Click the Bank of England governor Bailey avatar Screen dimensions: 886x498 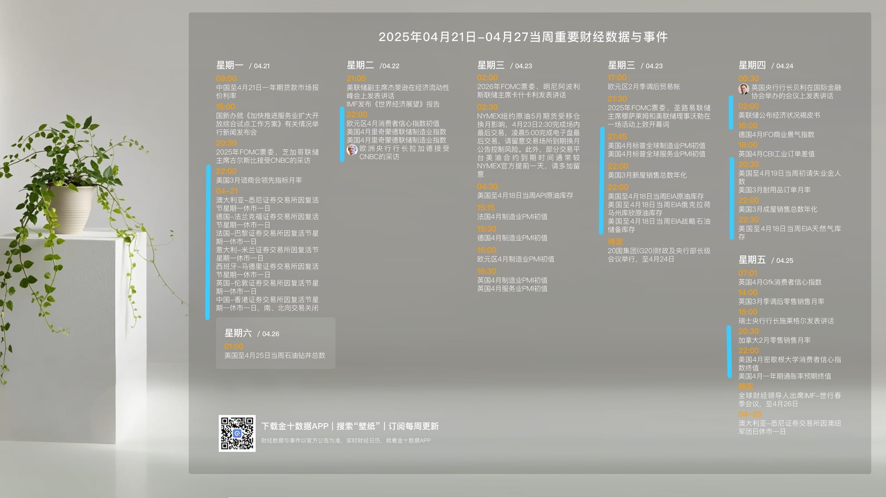coord(743,89)
